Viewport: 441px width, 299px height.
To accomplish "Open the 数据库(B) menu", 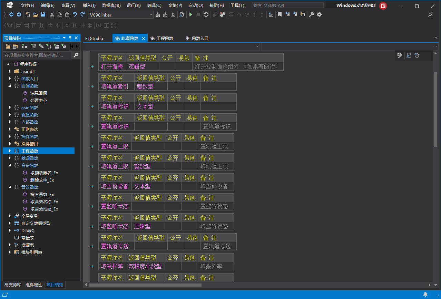I will point(111,6).
